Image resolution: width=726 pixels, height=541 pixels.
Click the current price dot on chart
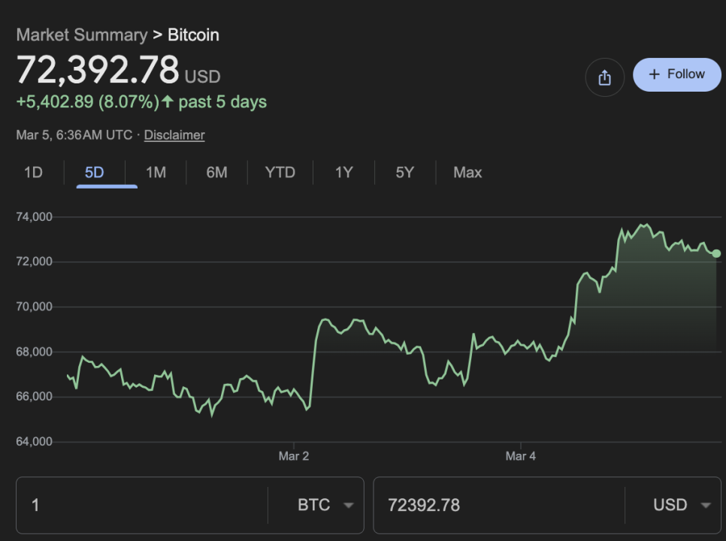(x=716, y=253)
